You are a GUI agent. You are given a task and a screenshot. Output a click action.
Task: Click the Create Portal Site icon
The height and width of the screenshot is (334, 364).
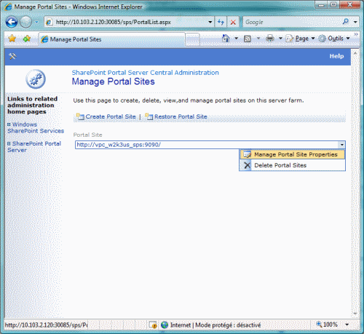80,116
